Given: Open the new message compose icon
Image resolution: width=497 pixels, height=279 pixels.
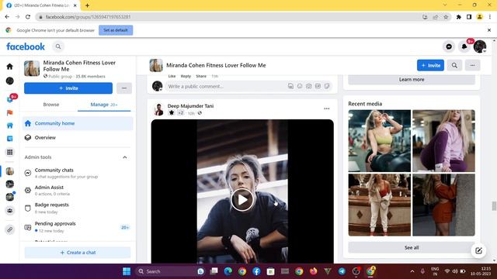Looking at the screenshot, I should point(478,251).
